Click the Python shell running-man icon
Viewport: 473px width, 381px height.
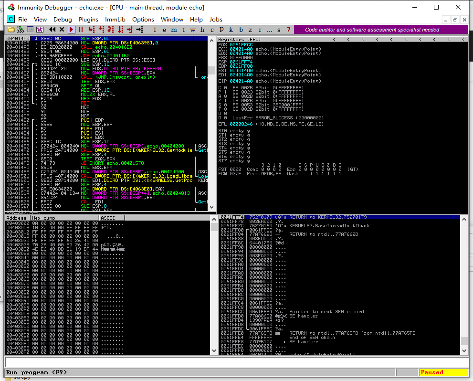[21, 30]
